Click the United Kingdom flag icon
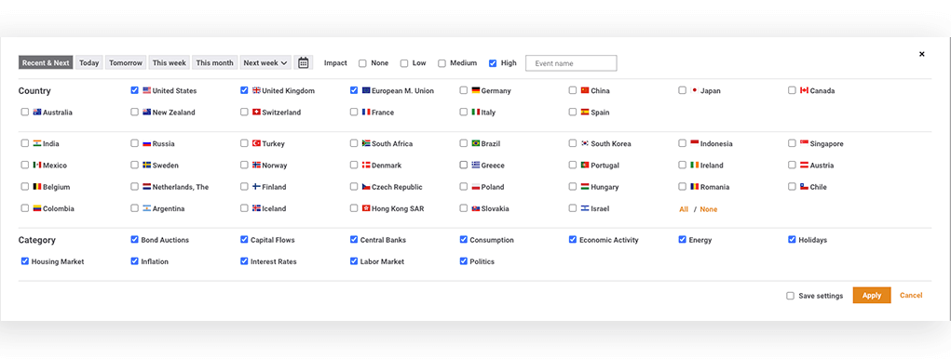The width and height of the screenshot is (951, 359). point(256,90)
